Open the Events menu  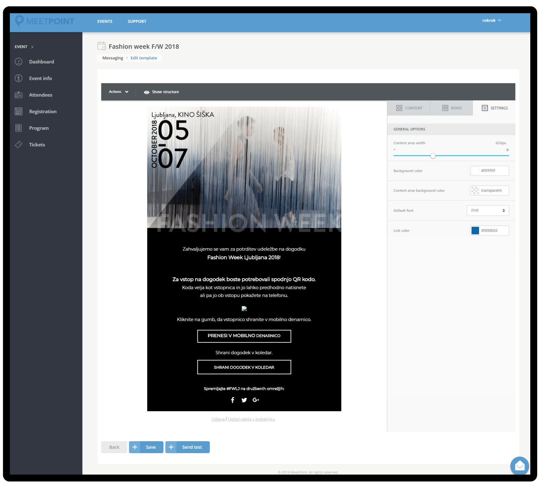[x=105, y=21]
